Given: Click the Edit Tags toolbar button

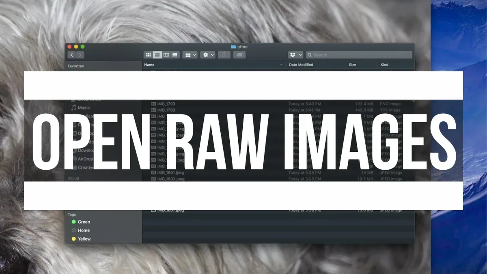Looking at the screenshot, I should [x=239, y=55].
